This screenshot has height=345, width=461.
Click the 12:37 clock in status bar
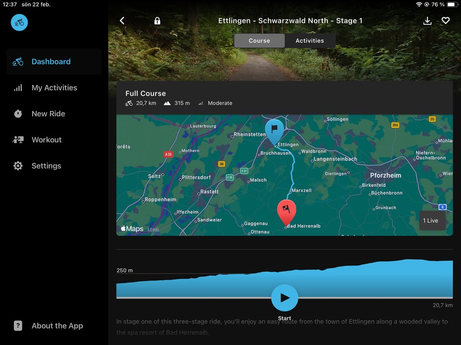(10, 4)
